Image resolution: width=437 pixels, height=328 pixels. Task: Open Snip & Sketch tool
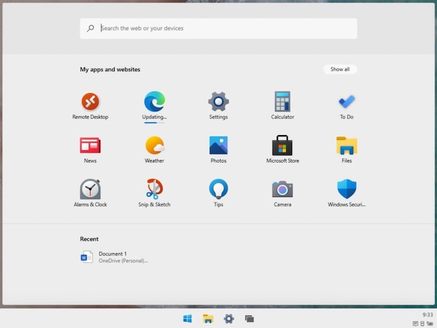point(154,189)
